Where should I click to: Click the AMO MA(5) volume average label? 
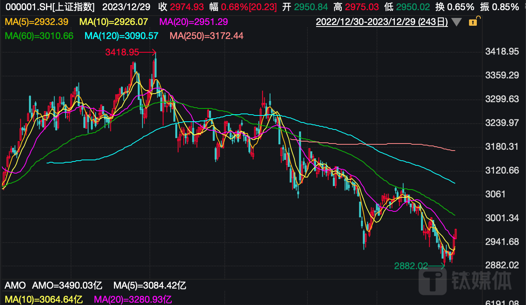coord(150,285)
